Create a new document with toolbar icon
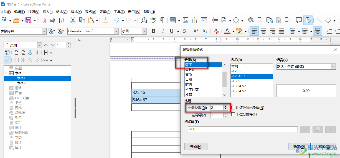This screenshot has width=340, height=158. 4,20
